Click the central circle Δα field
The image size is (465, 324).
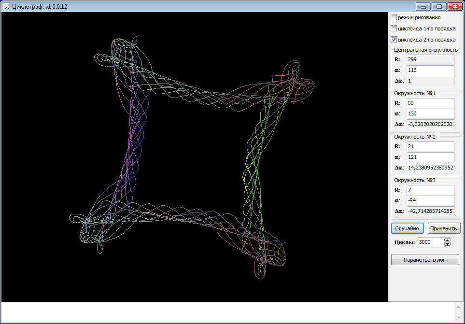click(430, 81)
